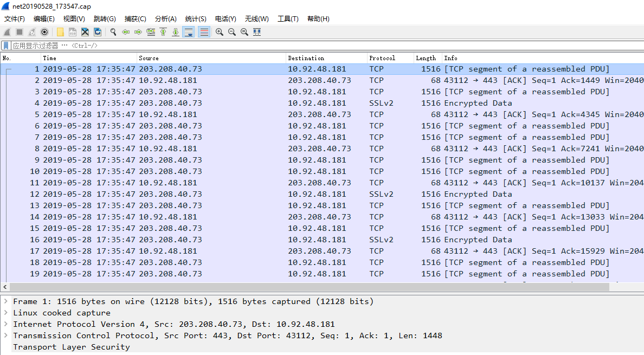Go to next packet with right arrow
Image resolution: width=644 pixels, height=355 pixels.
click(138, 32)
